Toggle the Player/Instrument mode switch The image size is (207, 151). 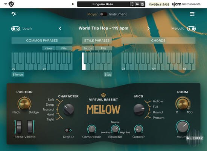pos(103,14)
